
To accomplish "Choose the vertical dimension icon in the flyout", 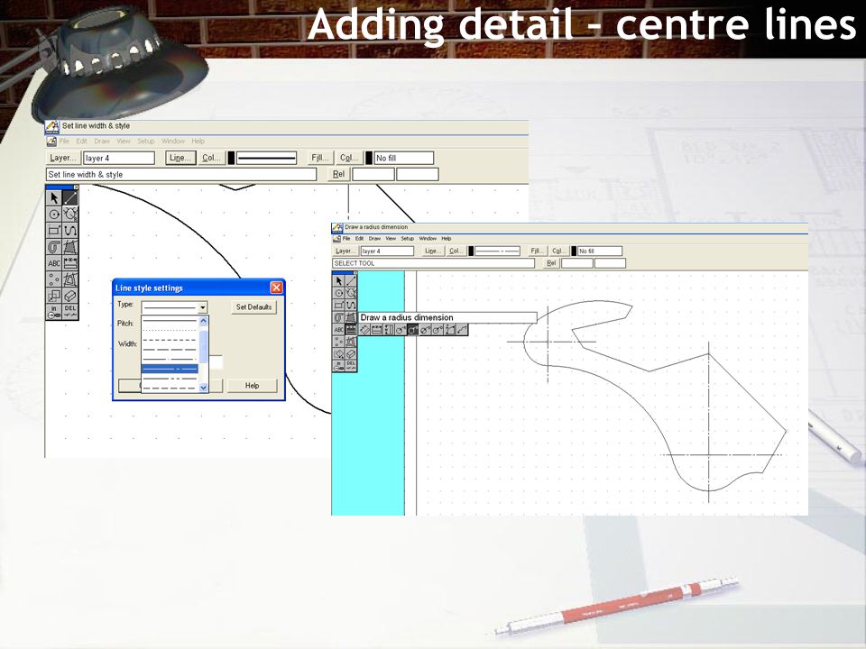I will tap(389, 330).
